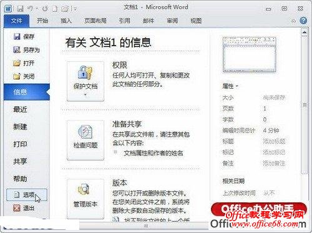Screen dimensions: 312x233
Task: Click the 关闭 folder icon in sidebar
Action: coord(17,76)
